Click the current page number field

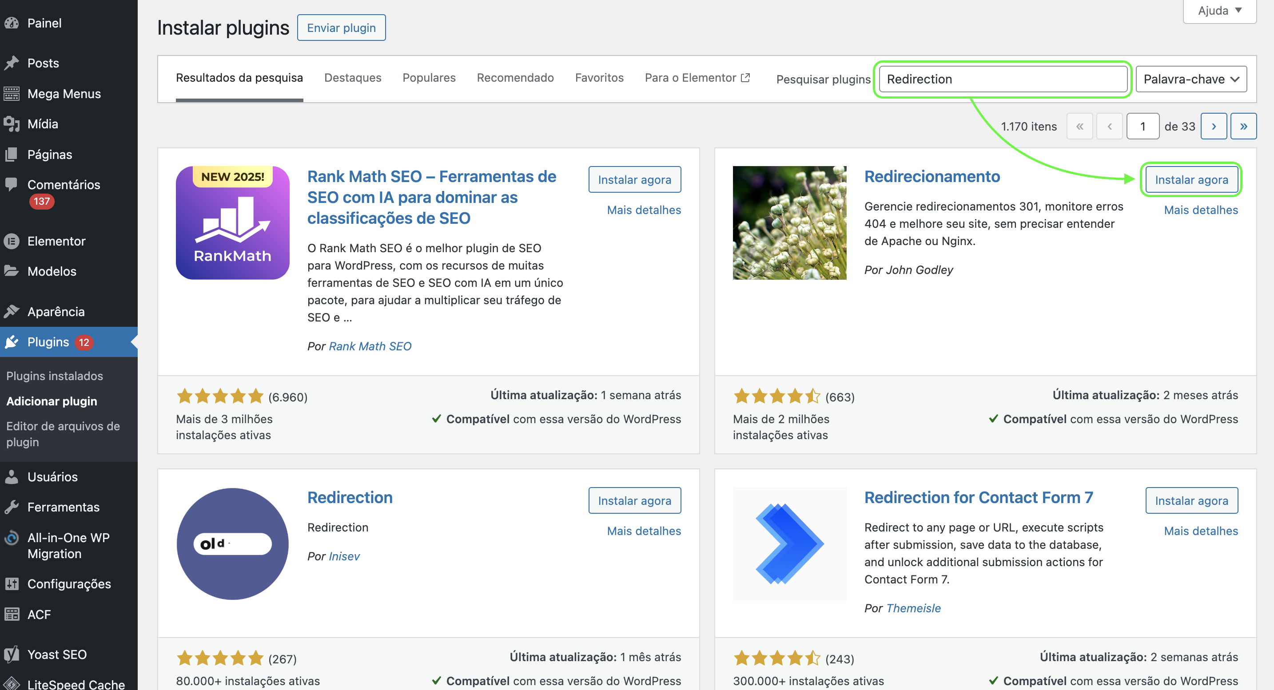click(1143, 126)
